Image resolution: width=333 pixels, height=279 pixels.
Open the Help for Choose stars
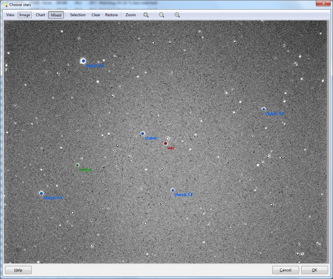click(18, 270)
